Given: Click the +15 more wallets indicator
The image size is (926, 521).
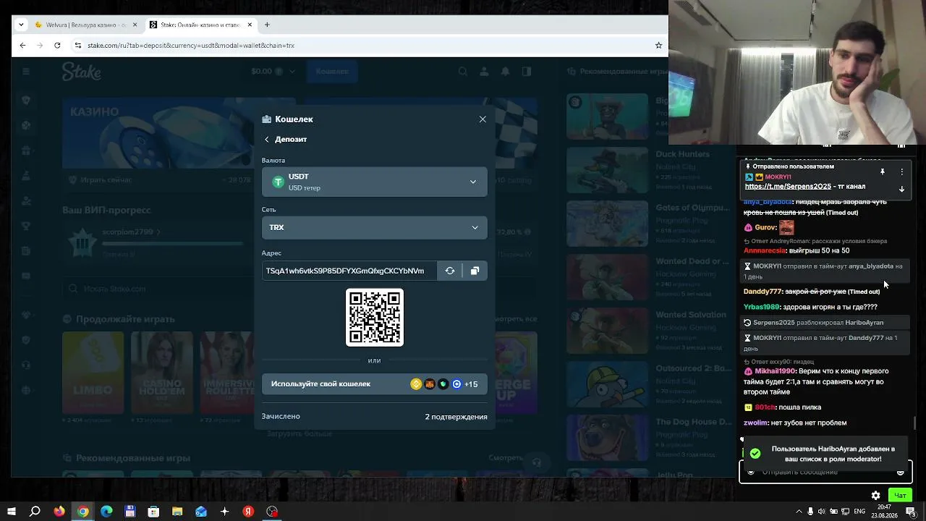Looking at the screenshot, I should pyautogui.click(x=471, y=384).
